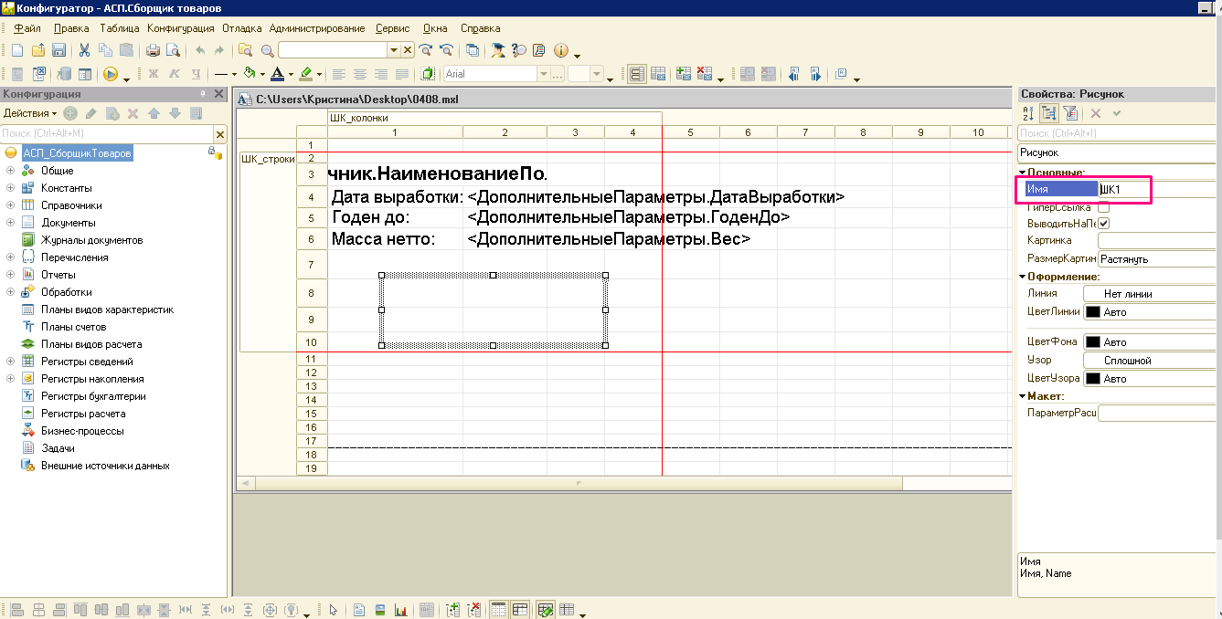Click the align center text icon
This screenshot has width=1222, height=619.
pyautogui.click(x=360, y=74)
